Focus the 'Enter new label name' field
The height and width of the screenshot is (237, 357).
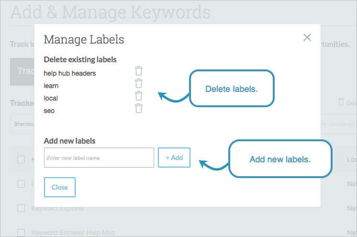(99, 158)
